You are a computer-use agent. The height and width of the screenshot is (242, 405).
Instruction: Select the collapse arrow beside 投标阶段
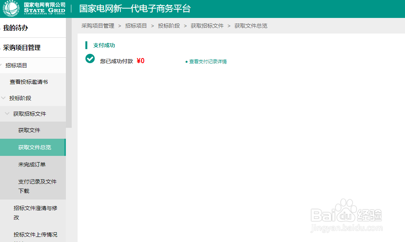click(x=4, y=98)
